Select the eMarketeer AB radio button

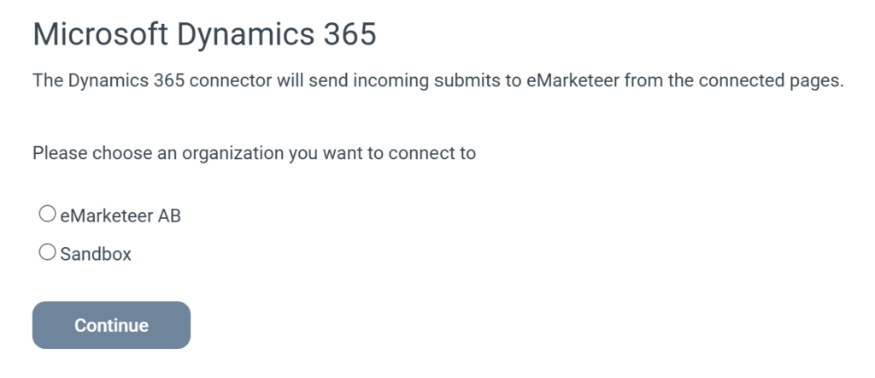pyautogui.click(x=47, y=214)
